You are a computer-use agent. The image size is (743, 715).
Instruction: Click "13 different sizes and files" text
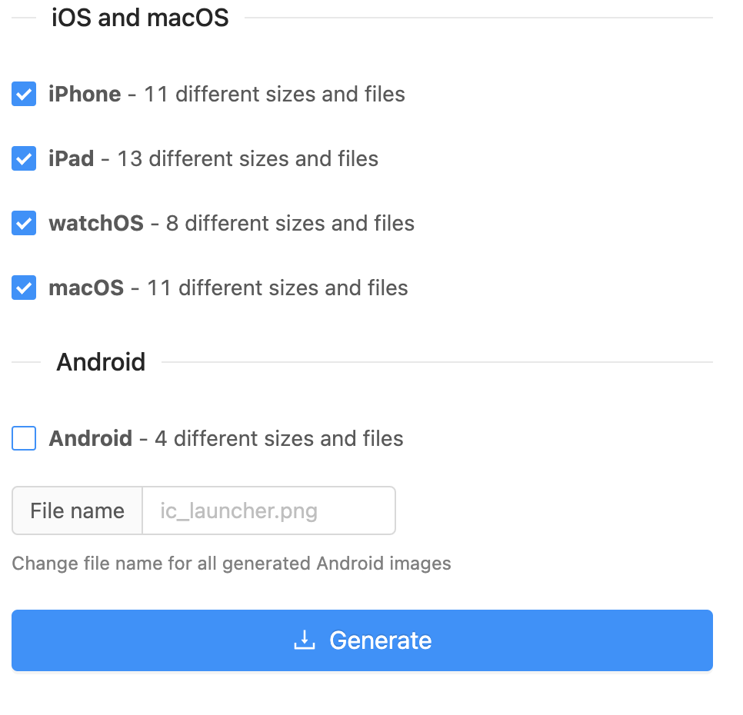248,158
